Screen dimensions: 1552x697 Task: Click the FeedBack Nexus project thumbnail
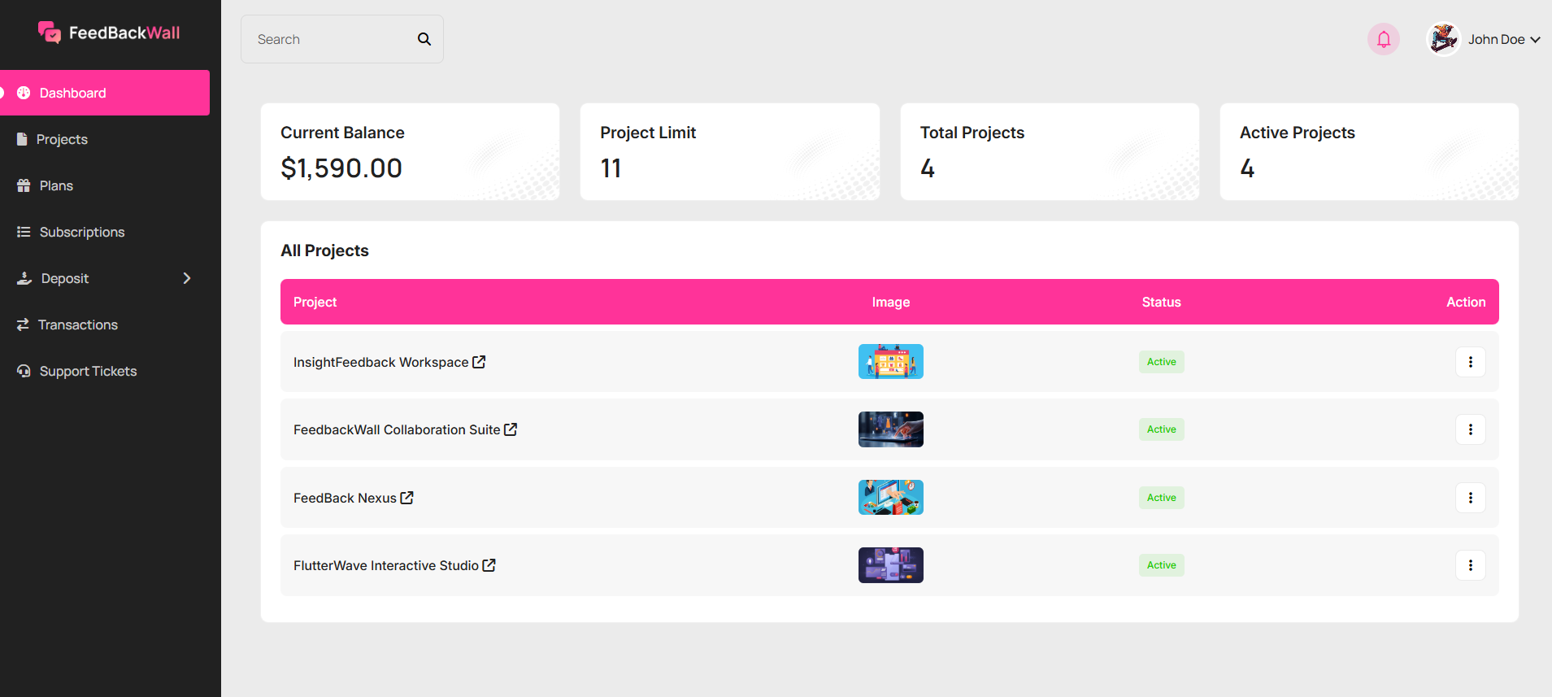tap(890, 498)
